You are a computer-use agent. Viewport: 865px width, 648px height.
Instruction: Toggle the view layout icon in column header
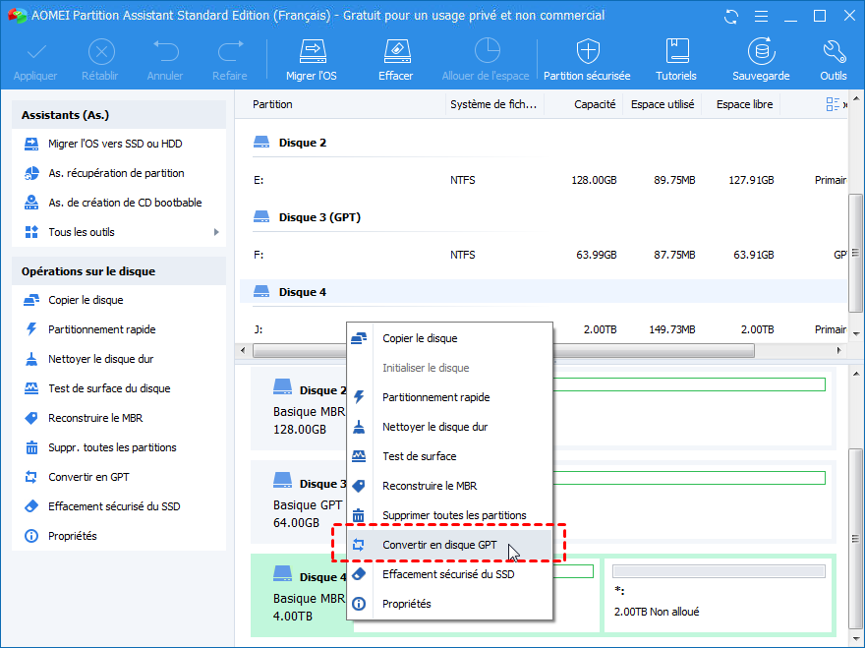[834, 104]
